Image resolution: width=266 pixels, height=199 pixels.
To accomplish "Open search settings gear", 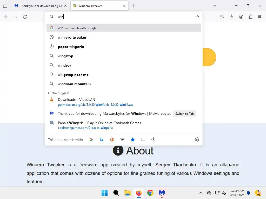I will 197,139.
